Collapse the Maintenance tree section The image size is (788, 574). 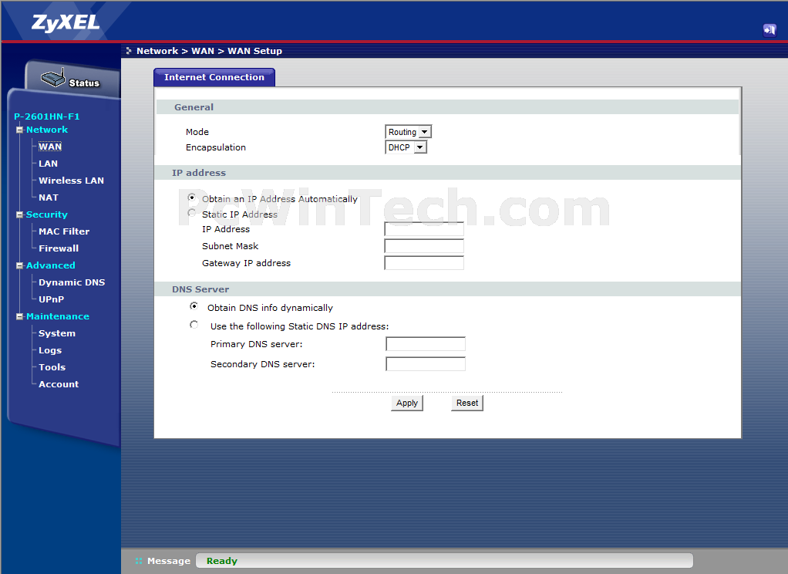[19, 316]
